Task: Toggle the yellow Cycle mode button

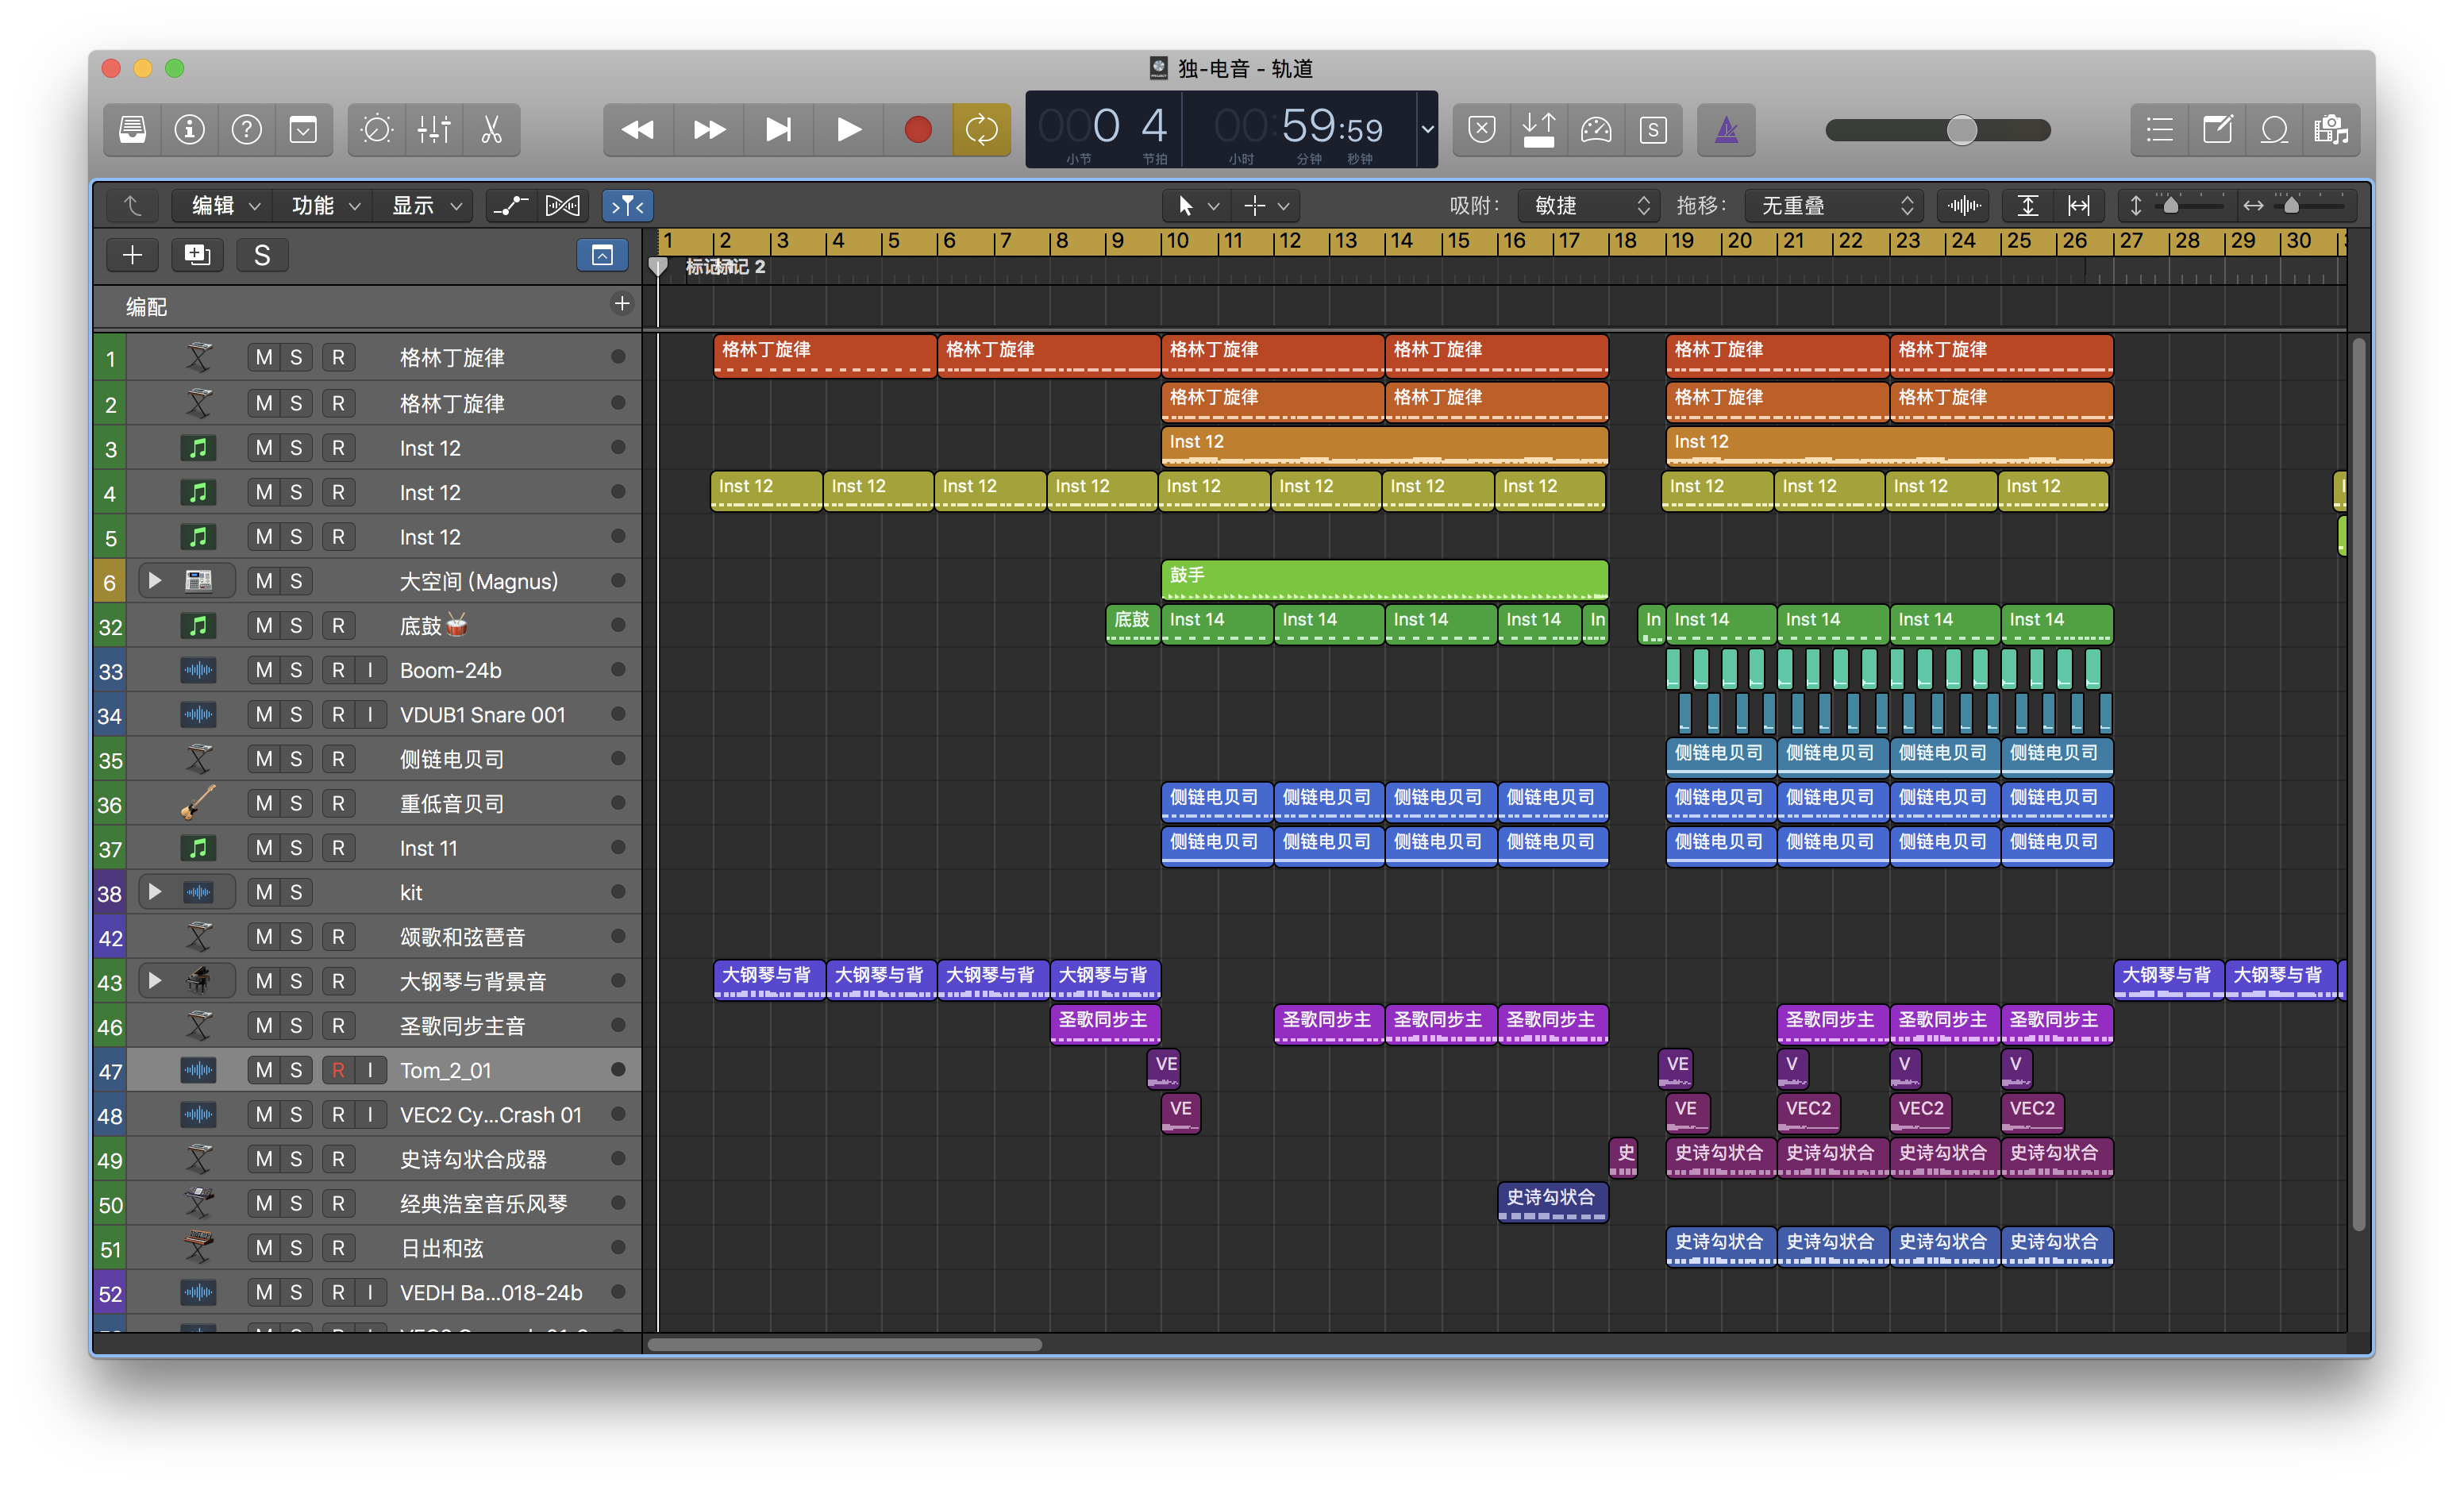Action: point(982,130)
